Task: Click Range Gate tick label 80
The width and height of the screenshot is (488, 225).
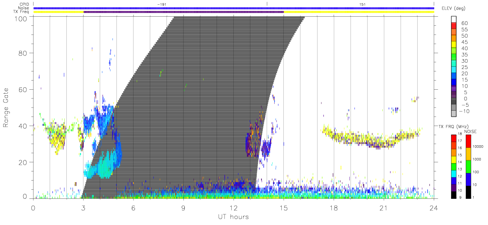Action: pos(23,53)
